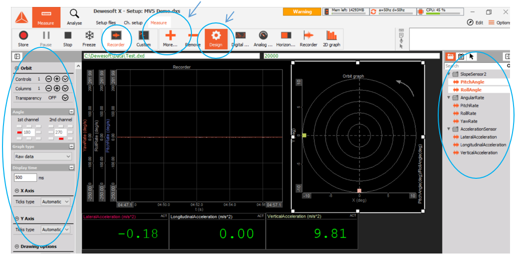The width and height of the screenshot is (515, 257).
Task: Expand the Drawing options section
Action: tap(17, 247)
